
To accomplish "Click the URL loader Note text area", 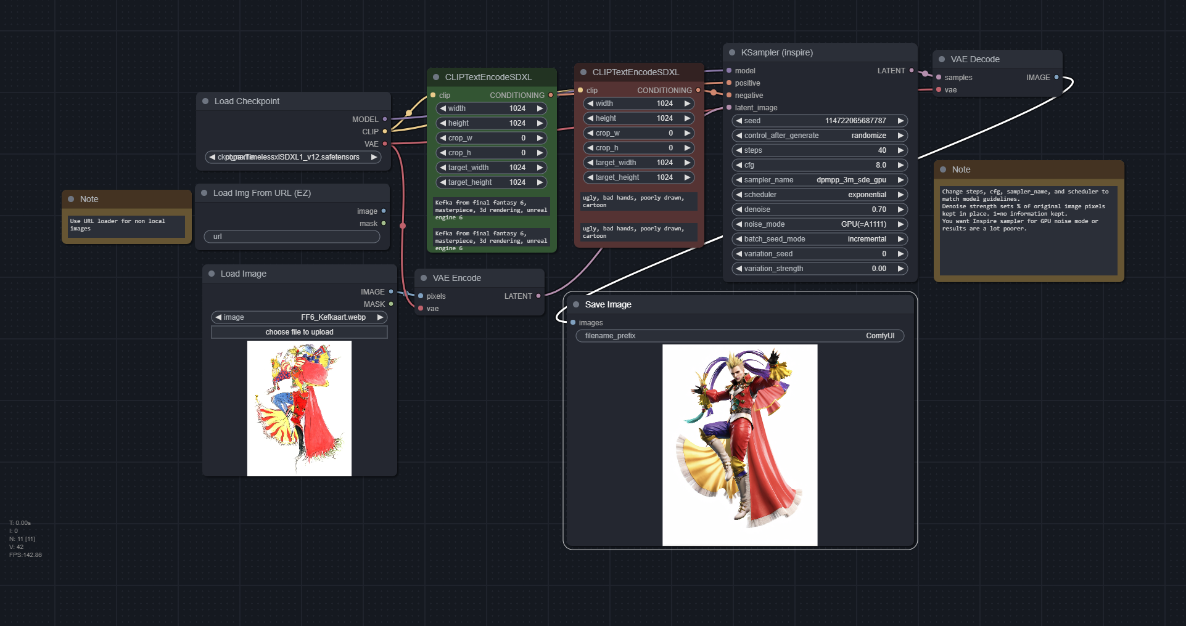I will click(x=126, y=226).
